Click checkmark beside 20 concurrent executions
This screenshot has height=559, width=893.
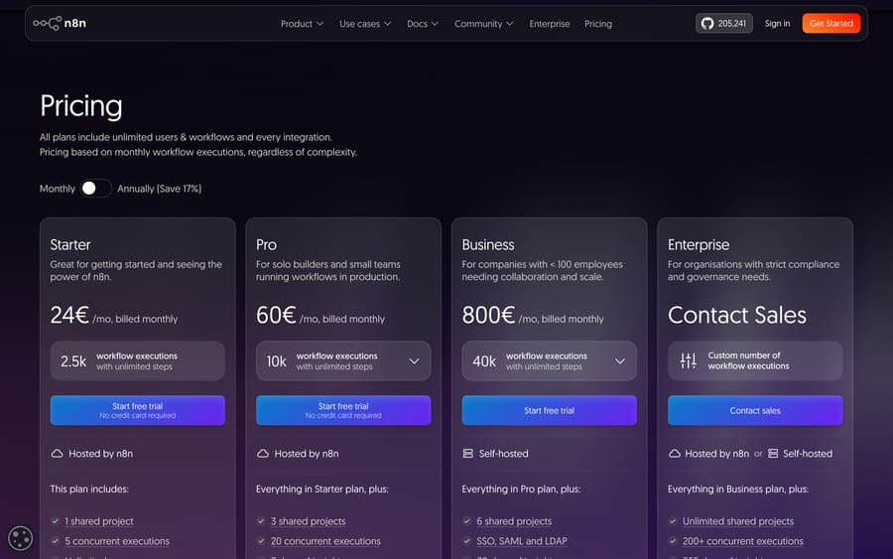tap(261, 541)
